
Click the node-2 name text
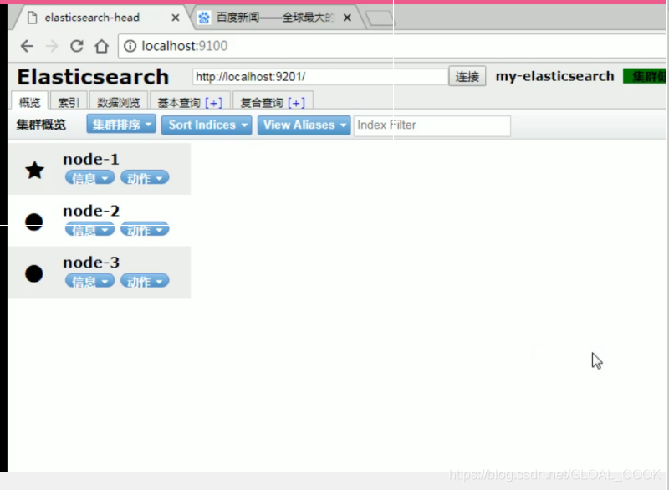(91, 211)
